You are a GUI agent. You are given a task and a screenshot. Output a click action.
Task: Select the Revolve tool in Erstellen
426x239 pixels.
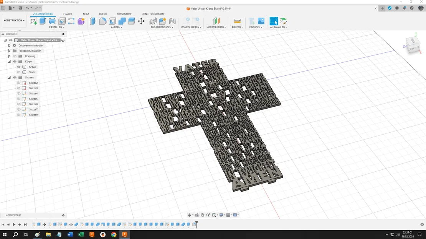click(53, 21)
